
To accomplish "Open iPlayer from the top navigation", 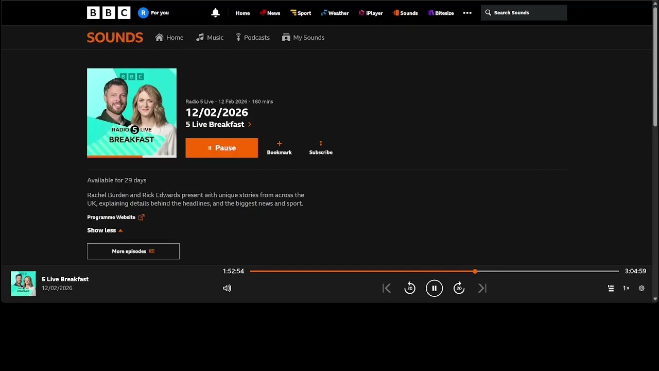I will click(371, 13).
